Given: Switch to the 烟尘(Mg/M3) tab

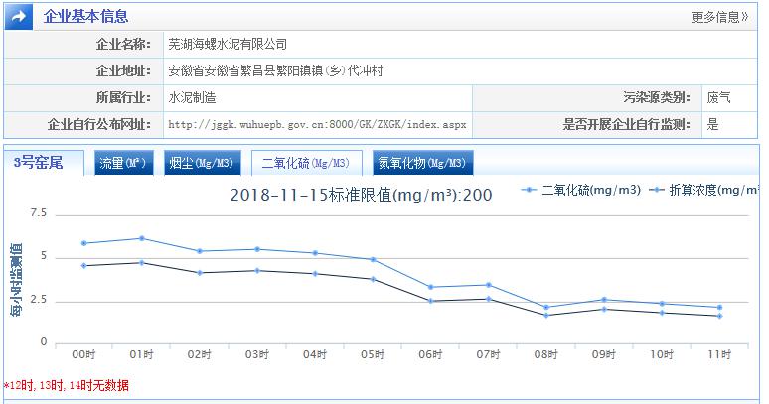Looking at the screenshot, I should click(202, 164).
